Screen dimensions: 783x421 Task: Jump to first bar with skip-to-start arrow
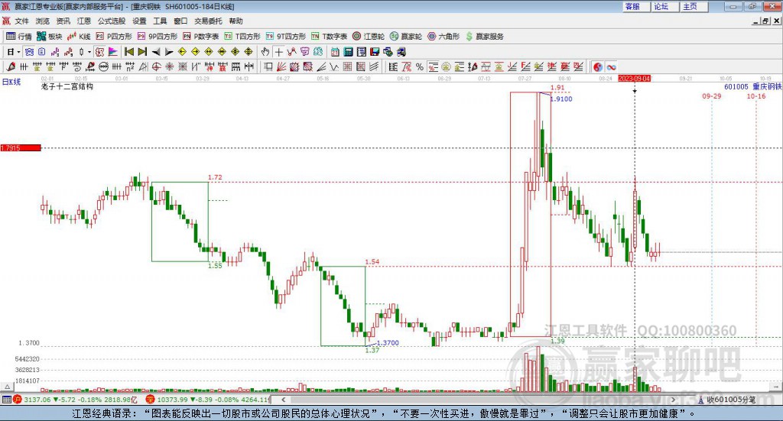click(128, 52)
